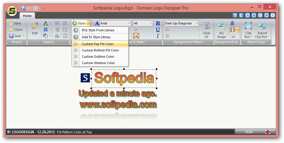Click the Twitter icon in the top right
The width and height of the screenshot is (284, 143).
click(241, 15)
